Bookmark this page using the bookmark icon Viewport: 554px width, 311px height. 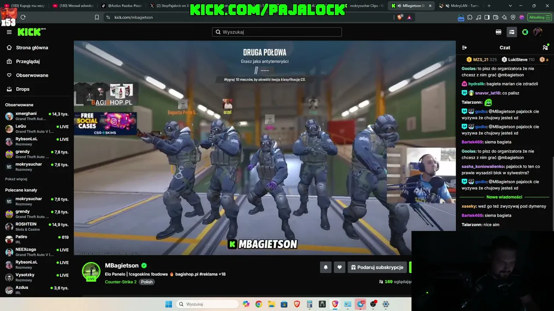tap(97, 17)
